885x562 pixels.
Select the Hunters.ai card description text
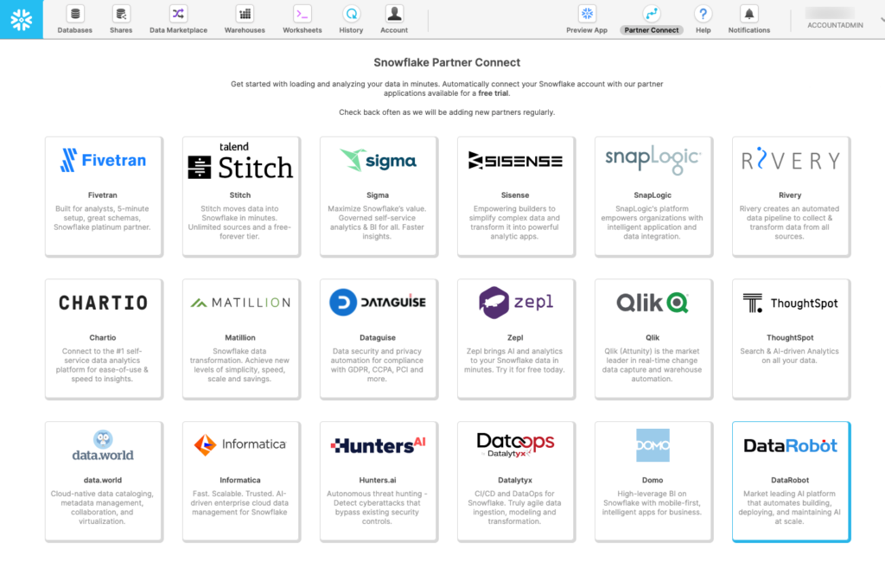coord(377,508)
